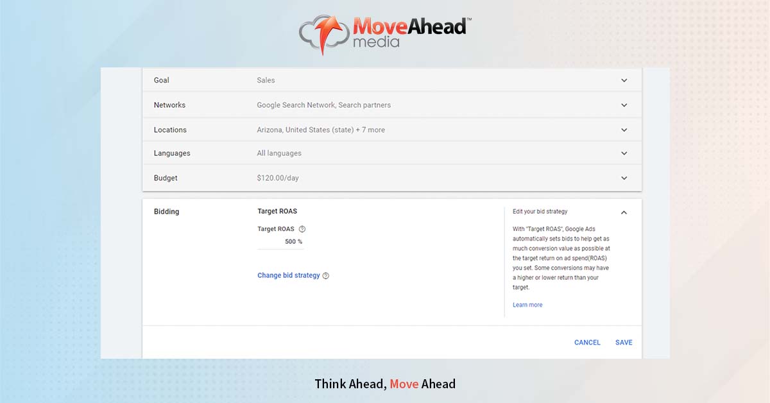Click the All languages value
This screenshot has height=403, width=770.
point(279,153)
